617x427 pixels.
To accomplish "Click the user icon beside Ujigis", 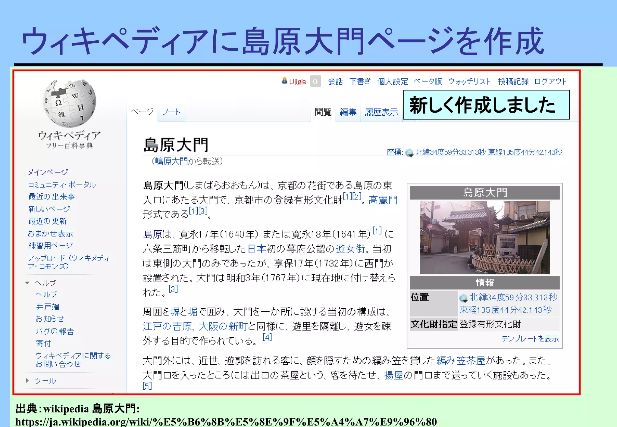I will (284, 81).
